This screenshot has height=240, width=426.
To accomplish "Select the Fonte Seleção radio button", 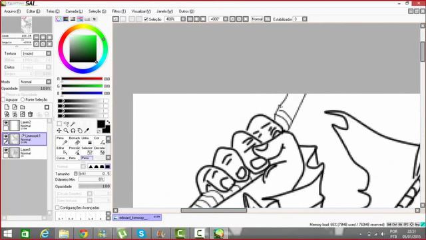I will click(x=23, y=100).
